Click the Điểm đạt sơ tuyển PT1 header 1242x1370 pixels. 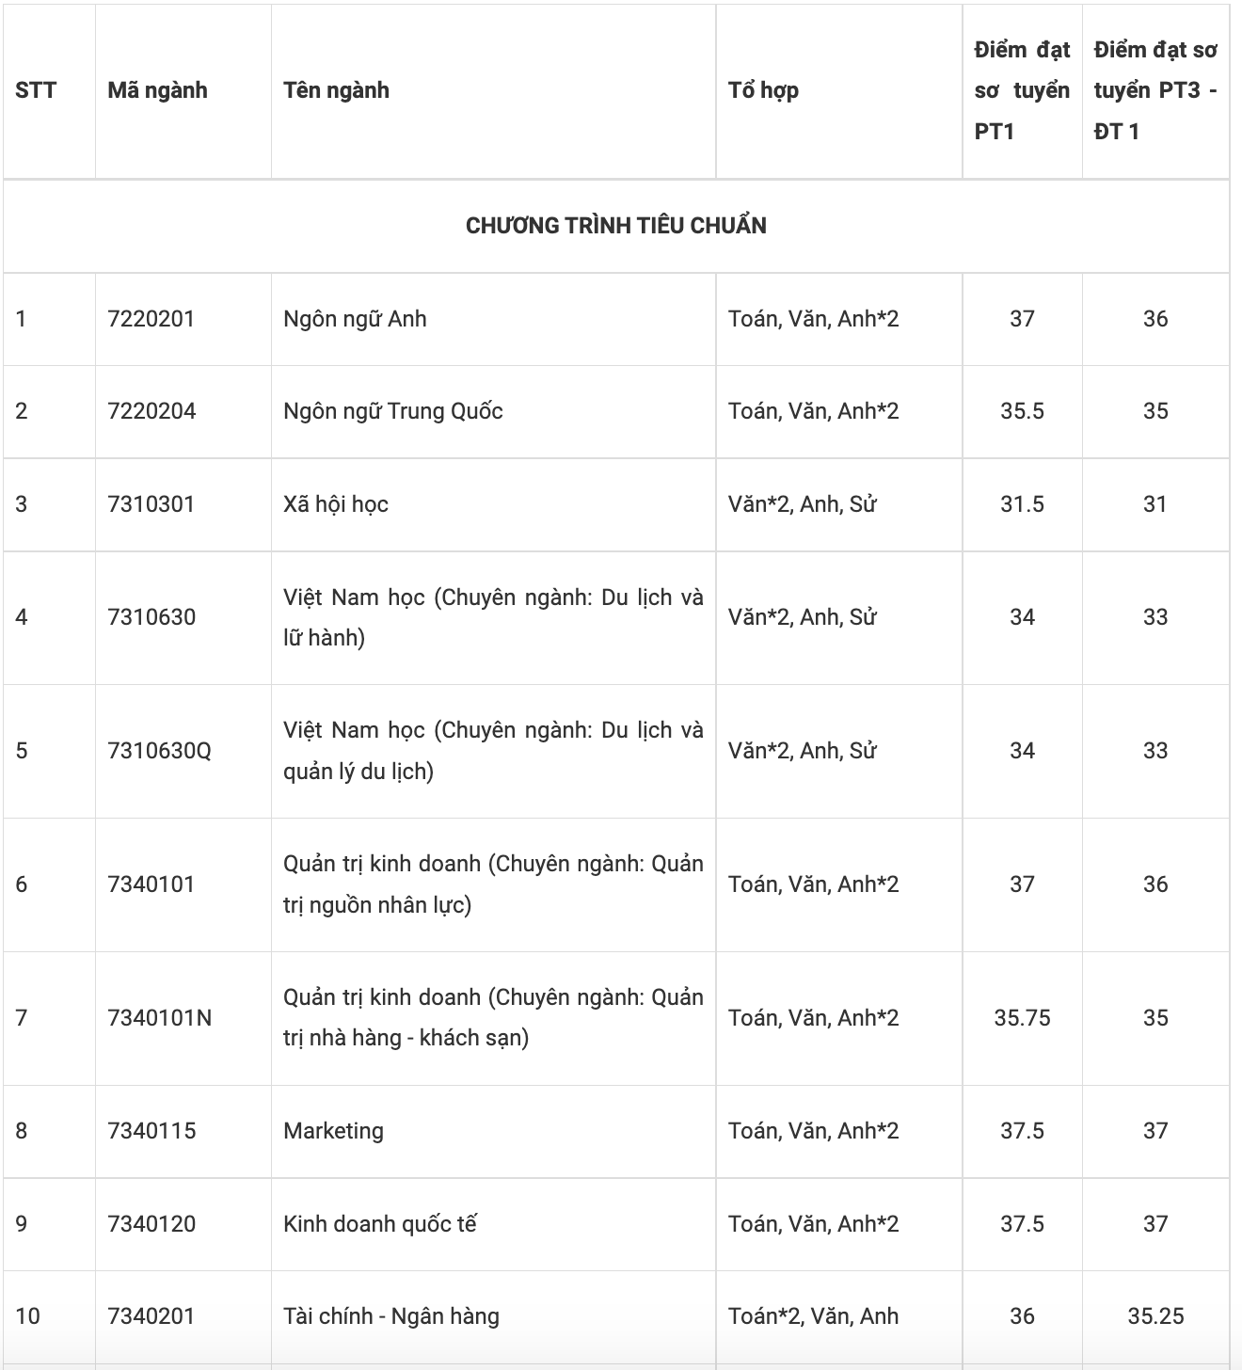(x=1022, y=90)
